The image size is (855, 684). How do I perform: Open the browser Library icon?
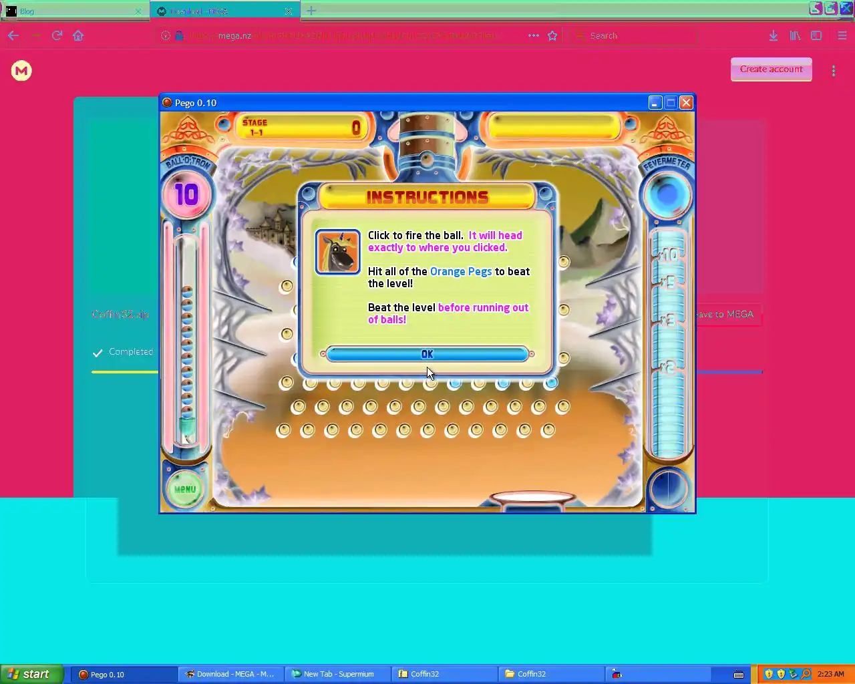tap(795, 35)
